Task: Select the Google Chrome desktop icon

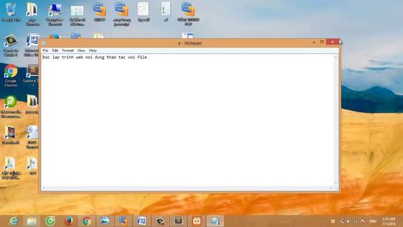Action: click(x=11, y=76)
